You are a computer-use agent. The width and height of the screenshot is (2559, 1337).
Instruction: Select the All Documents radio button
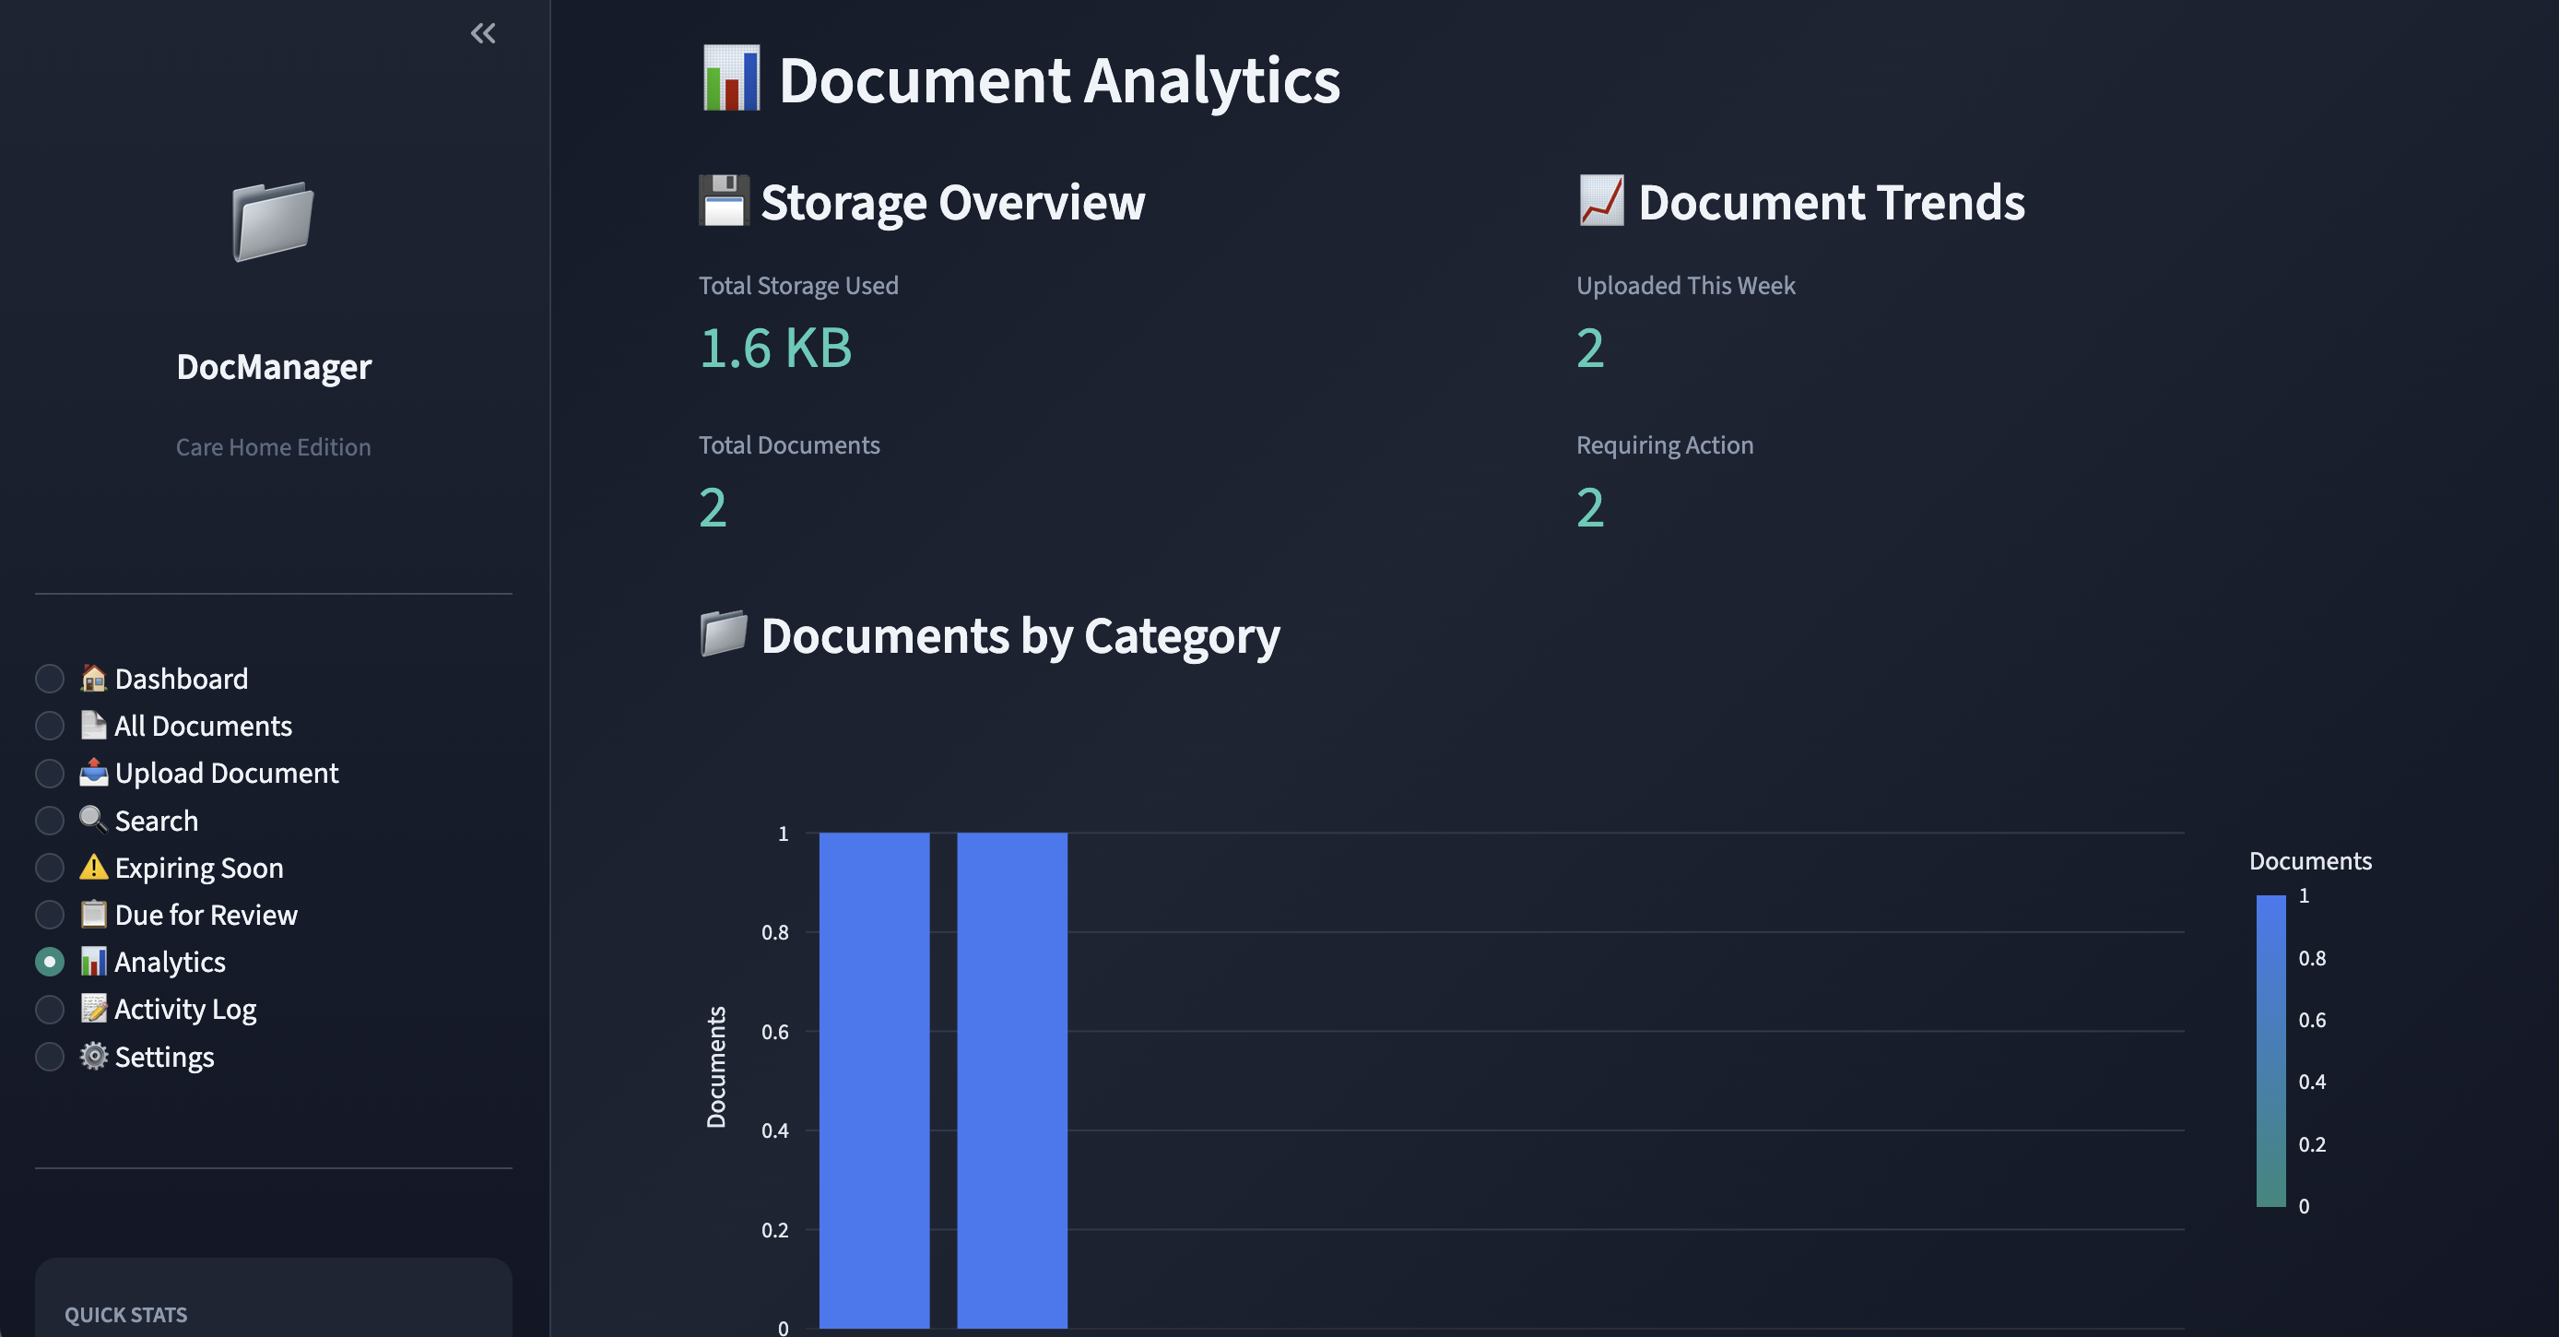[x=50, y=726]
